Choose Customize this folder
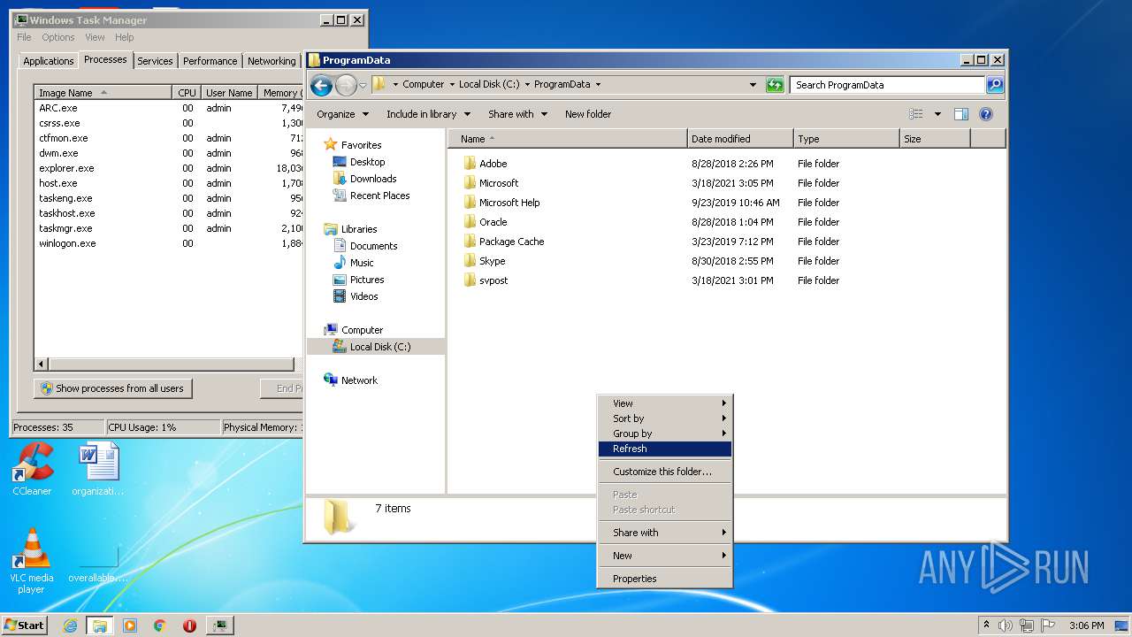 pyautogui.click(x=664, y=472)
